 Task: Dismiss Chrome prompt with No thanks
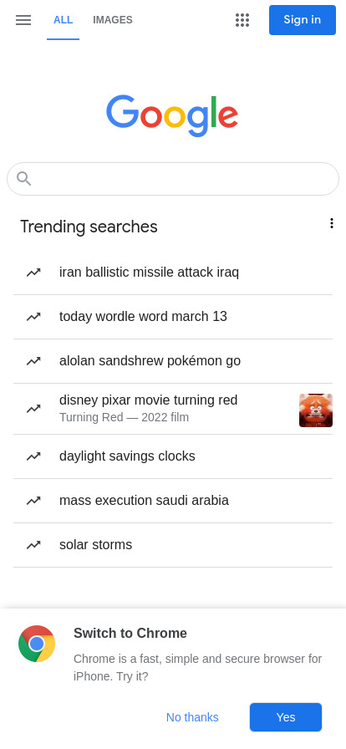tap(192, 717)
